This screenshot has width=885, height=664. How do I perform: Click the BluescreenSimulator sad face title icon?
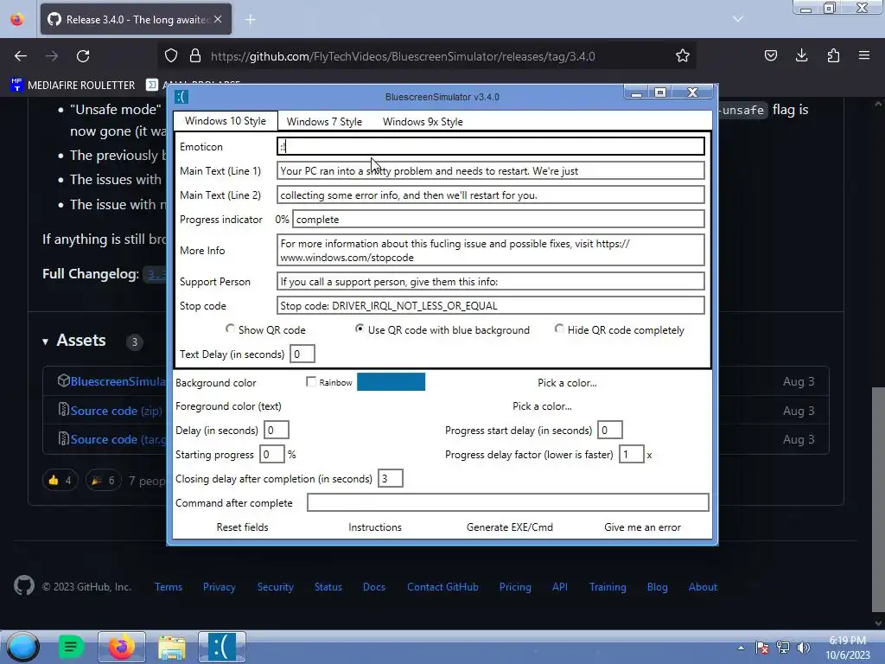[181, 97]
